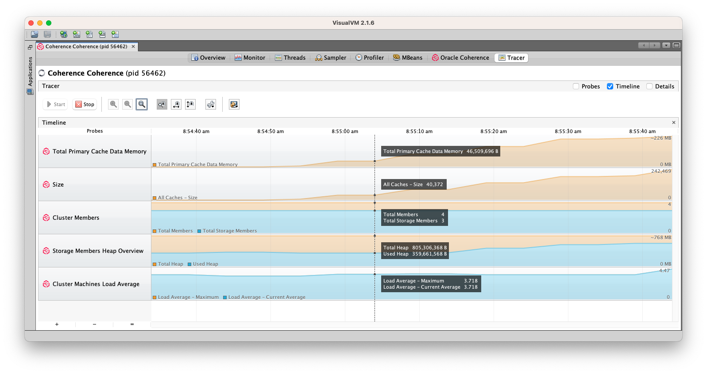This screenshot has width=707, height=374.
Task: Enable the Probes view checkbox
Action: pos(576,86)
